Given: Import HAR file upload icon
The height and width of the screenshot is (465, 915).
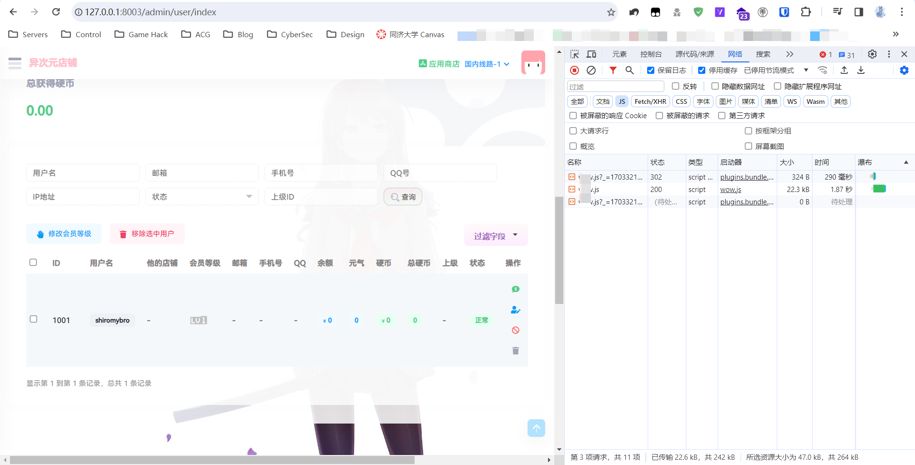Looking at the screenshot, I should pos(844,70).
